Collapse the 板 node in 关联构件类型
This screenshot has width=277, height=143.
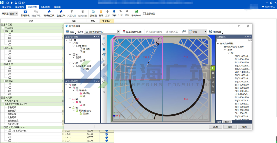pos(70,108)
